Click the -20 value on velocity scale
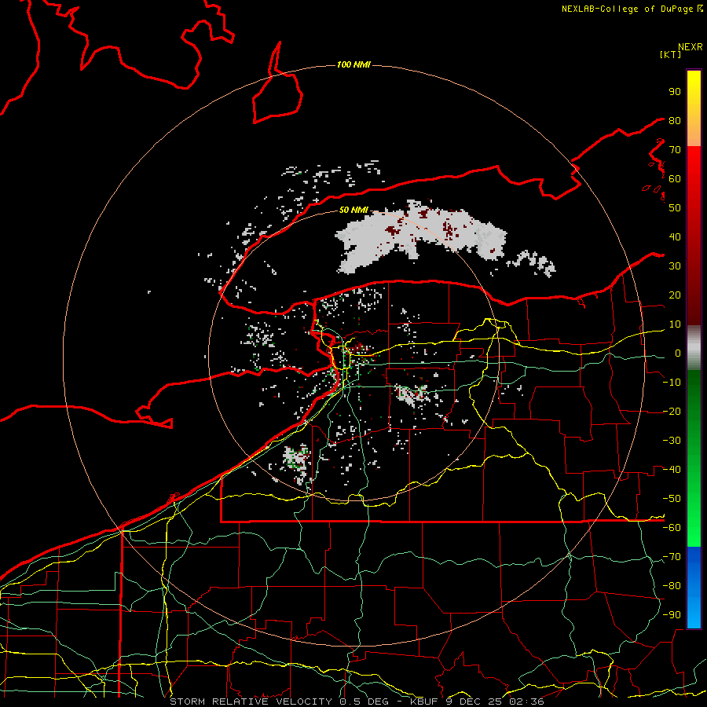Image resolution: width=707 pixels, height=707 pixels. (672, 412)
